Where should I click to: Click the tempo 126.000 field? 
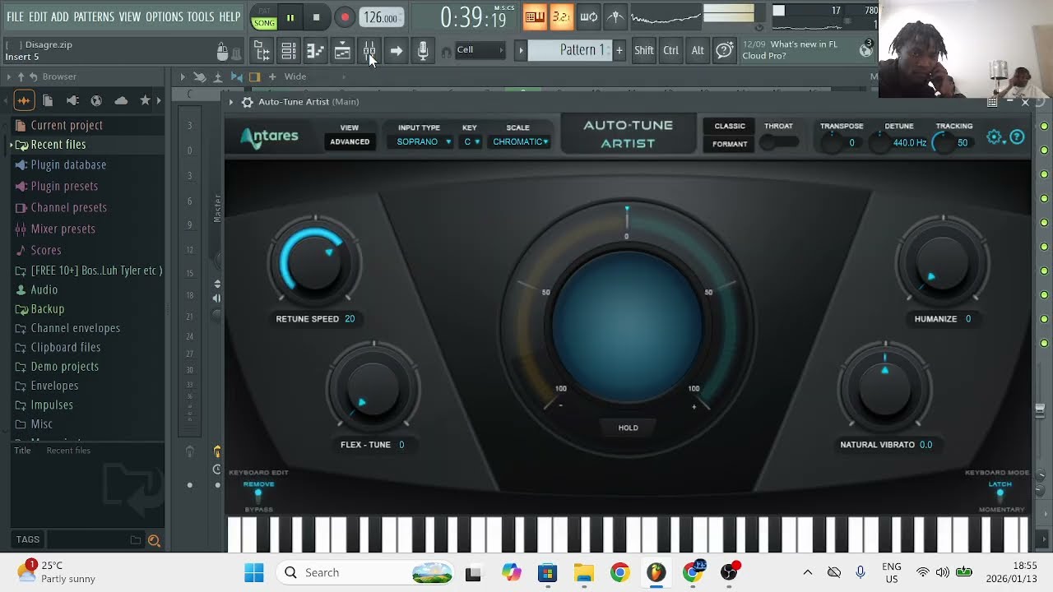[x=382, y=17]
